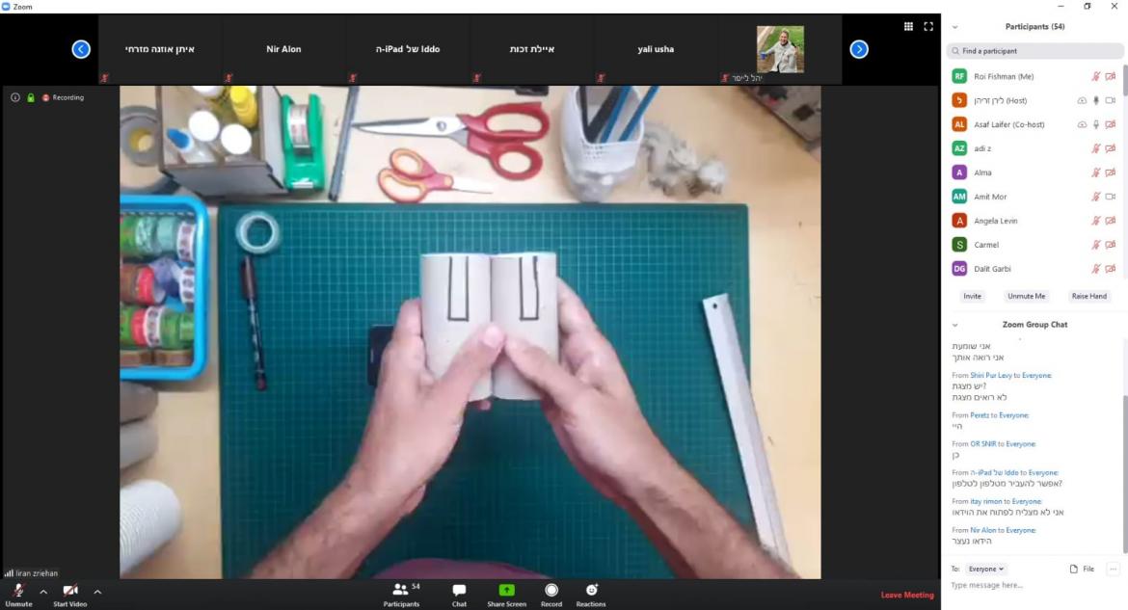
Task: Collapse the Participants panel header chevron
Action: [954, 27]
